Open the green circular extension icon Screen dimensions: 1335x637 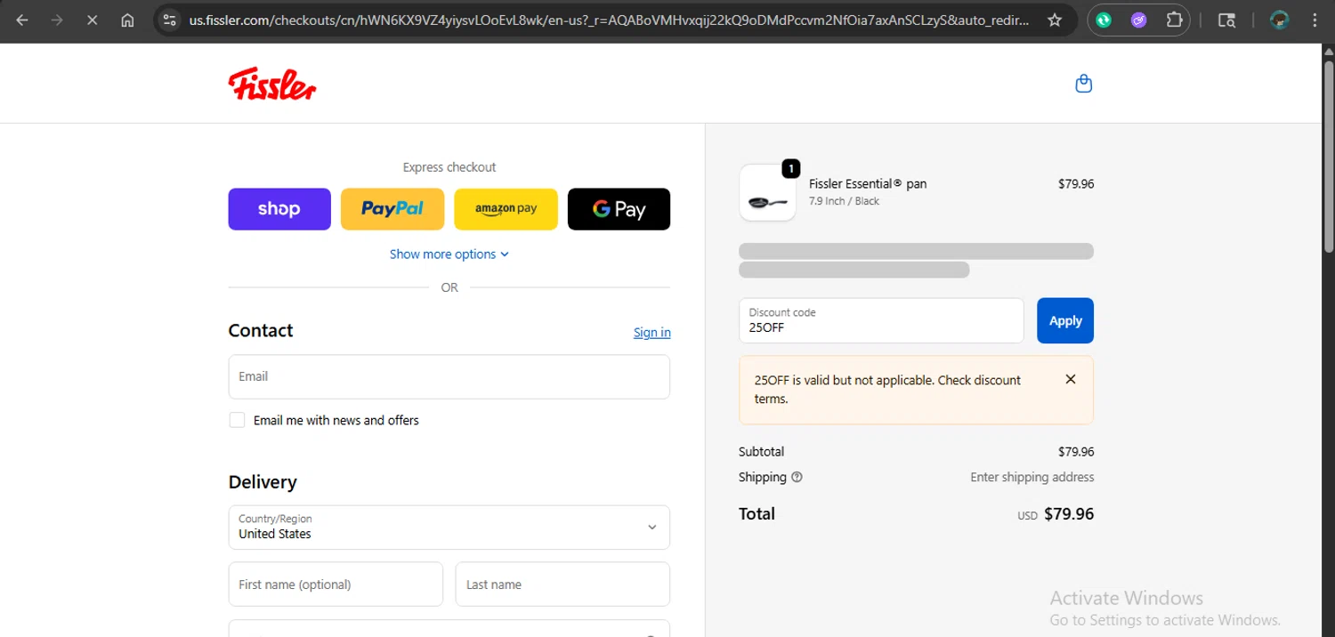point(1104,20)
